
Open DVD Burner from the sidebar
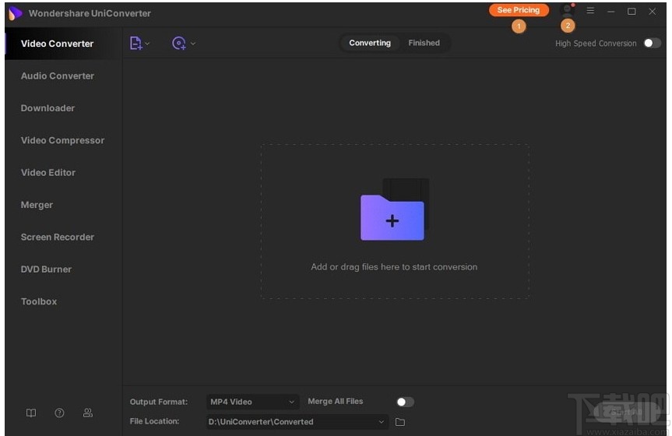click(x=46, y=269)
